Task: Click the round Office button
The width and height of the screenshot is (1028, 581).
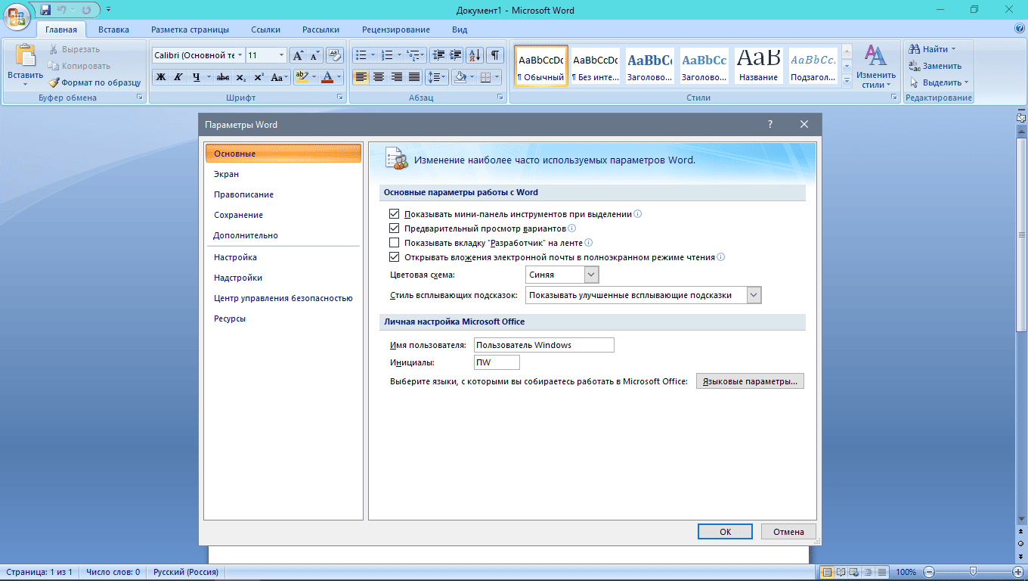Action: pos(17,17)
